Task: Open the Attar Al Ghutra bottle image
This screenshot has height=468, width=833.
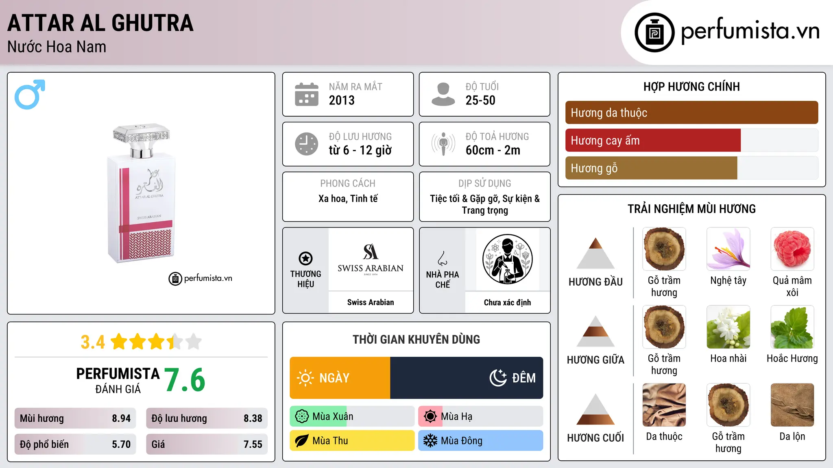Action: 141,193
